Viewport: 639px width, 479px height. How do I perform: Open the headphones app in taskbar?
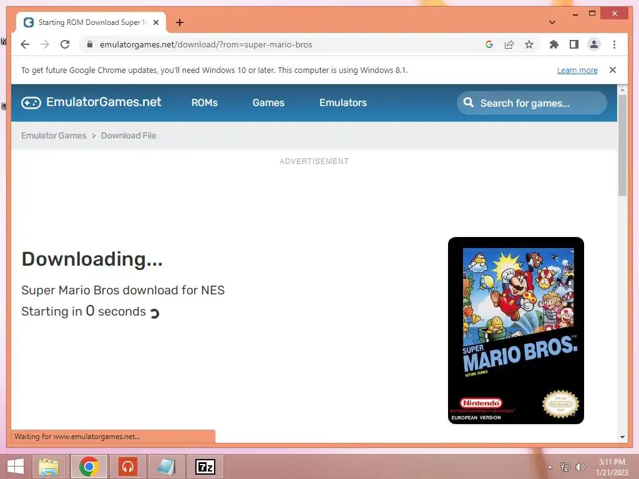point(128,467)
